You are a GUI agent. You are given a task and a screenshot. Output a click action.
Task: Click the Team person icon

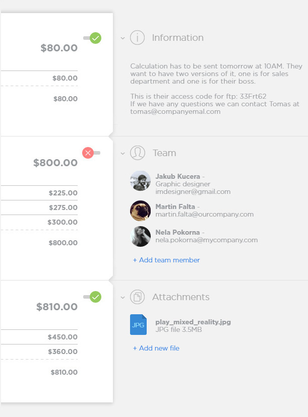tap(138, 153)
